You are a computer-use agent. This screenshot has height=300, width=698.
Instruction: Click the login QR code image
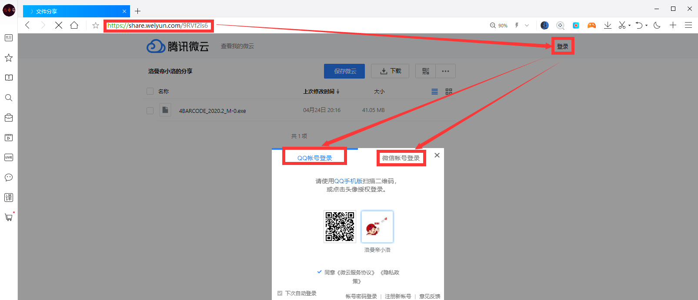[x=340, y=227]
